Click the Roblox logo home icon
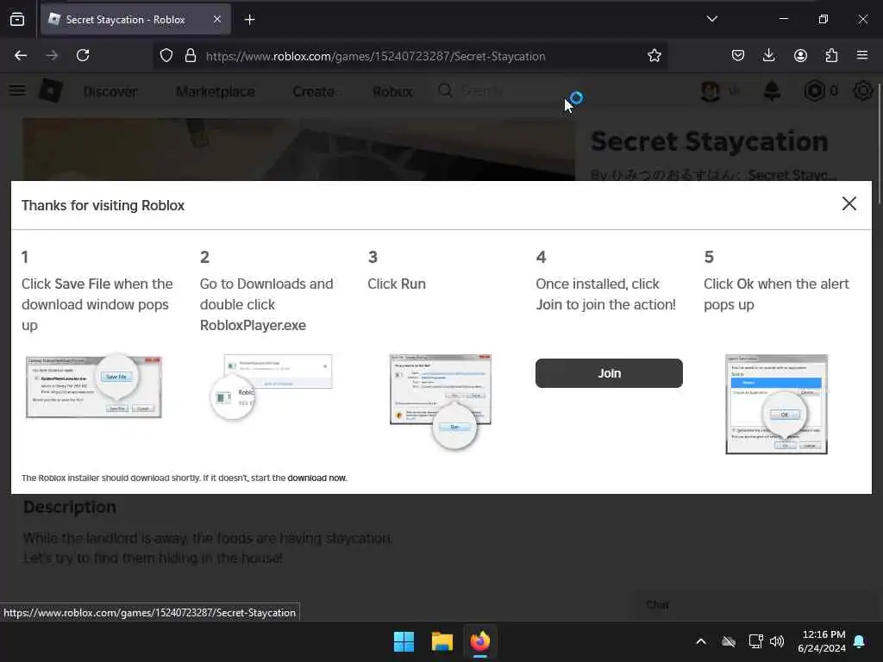The width and height of the screenshot is (883, 662). [x=51, y=91]
